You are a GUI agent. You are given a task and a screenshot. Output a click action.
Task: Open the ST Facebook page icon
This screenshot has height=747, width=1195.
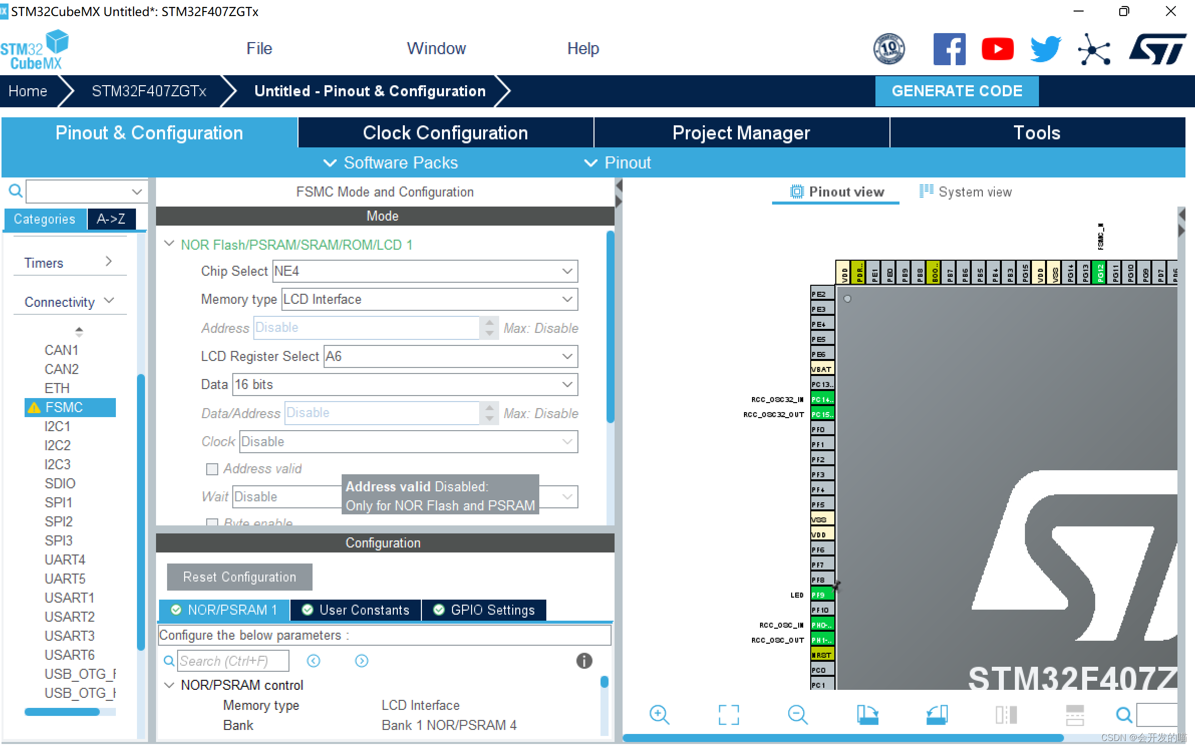coord(949,49)
